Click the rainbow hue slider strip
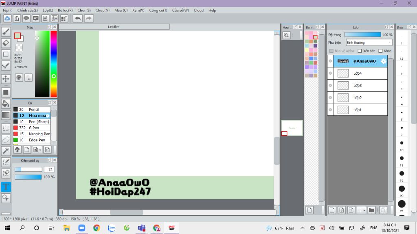The height and width of the screenshot is (234, 417). point(54,64)
